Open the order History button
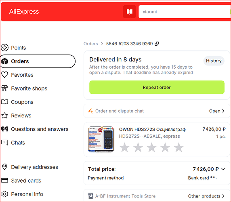This screenshot has width=231, height=202. point(214,61)
